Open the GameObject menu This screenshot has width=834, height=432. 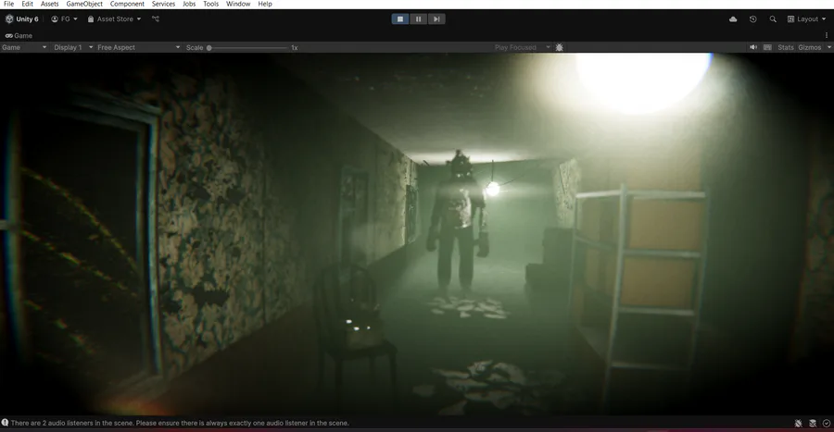coord(84,4)
